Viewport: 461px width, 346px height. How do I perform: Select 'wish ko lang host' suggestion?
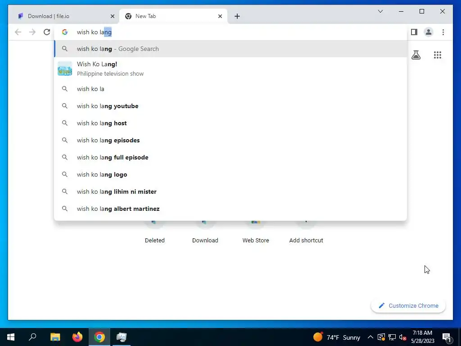click(230, 123)
